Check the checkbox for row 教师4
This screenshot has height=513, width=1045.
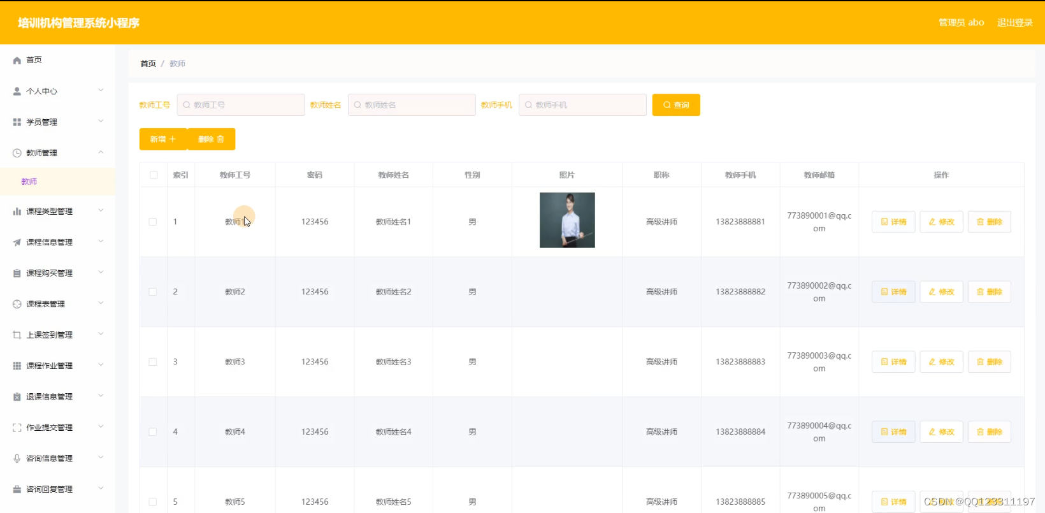pos(153,432)
